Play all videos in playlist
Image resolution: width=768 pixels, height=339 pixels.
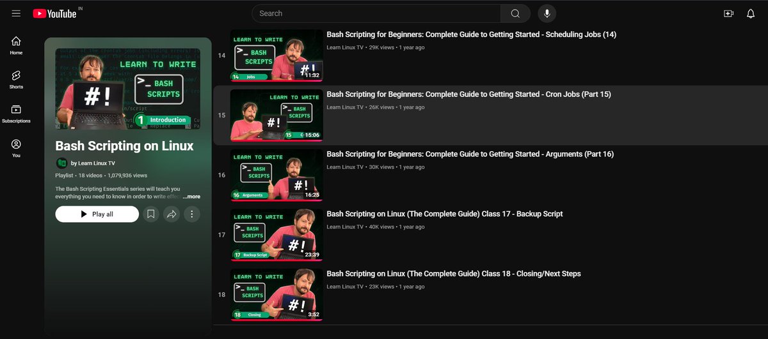(x=97, y=214)
